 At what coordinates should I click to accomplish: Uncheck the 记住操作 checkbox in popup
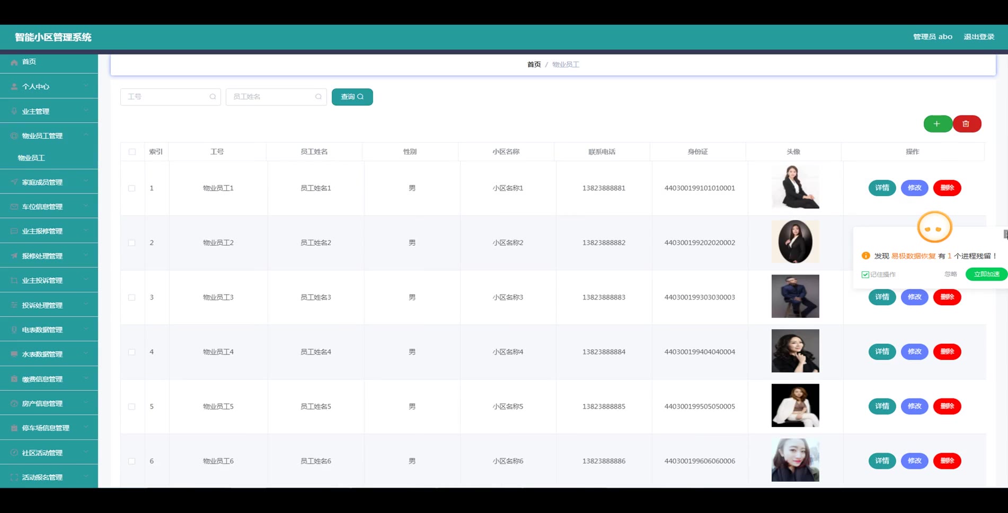click(x=865, y=275)
